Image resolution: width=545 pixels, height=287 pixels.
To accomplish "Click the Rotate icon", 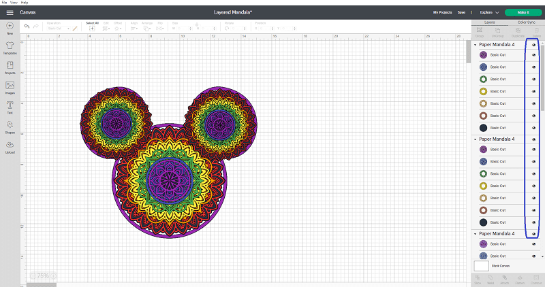I will pos(227,29).
